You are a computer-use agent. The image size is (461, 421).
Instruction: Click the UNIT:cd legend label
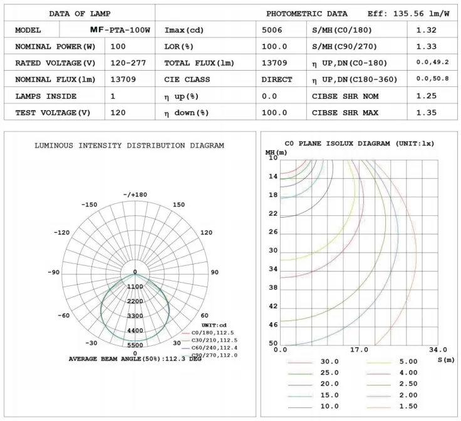pos(214,325)
